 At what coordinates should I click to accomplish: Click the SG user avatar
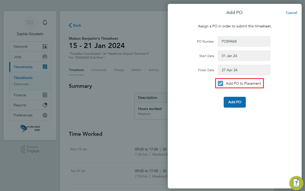pos(30,22)
